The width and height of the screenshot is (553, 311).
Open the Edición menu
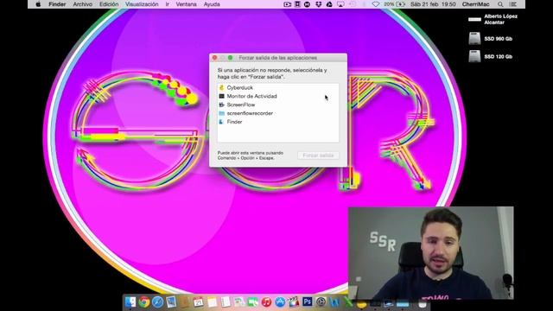click(x=109, y=4)
